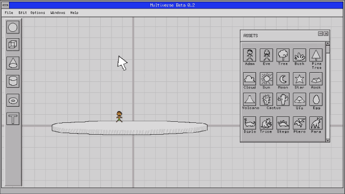345x194 pixels.
Task: Minimize the Assets panel
Action: (x=320, y=33)
